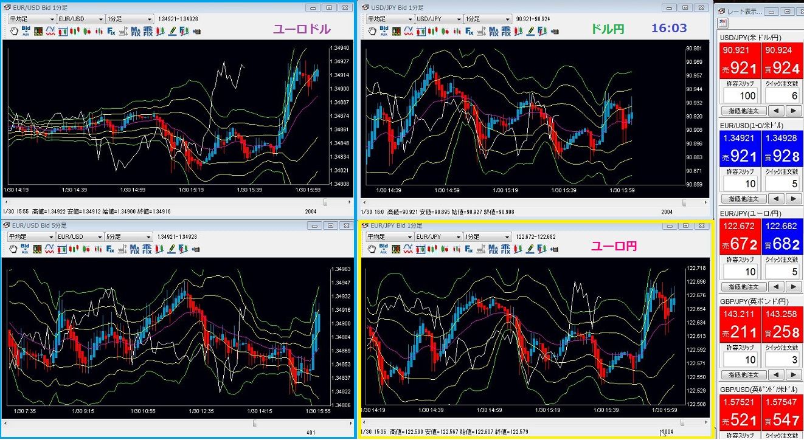The image size is (804, 440).
Task: Click 乖 FIX icon in EUR/USD 5分足 window
Action: click(148, 249)
